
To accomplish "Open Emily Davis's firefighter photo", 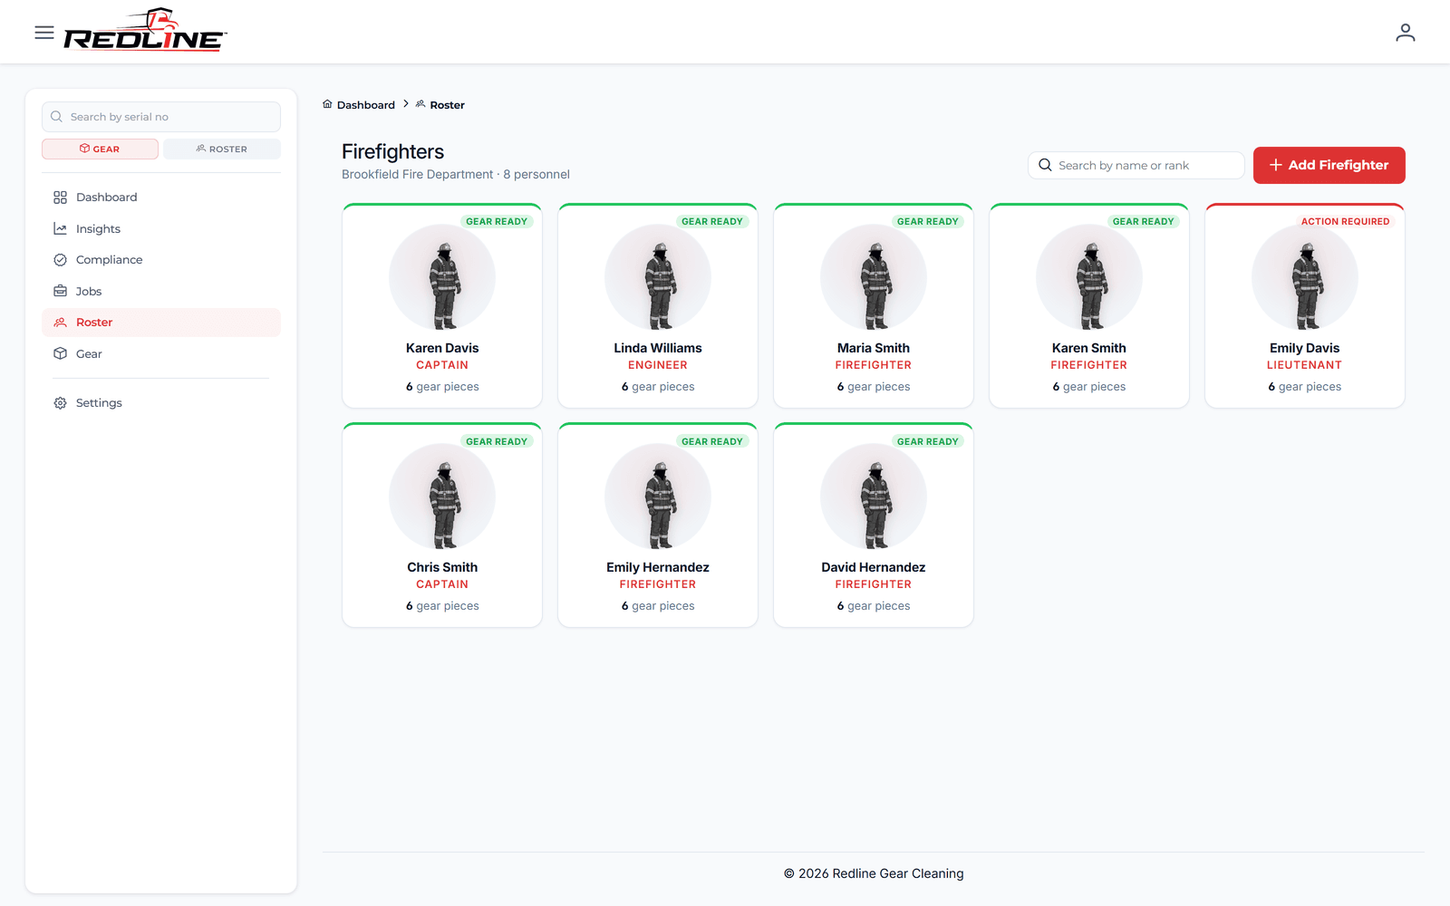I will [x=1305, y=277].
